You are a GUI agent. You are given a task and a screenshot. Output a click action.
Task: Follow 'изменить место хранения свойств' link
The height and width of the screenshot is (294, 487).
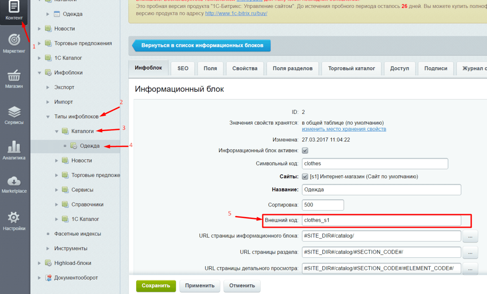tap(344, 129)
